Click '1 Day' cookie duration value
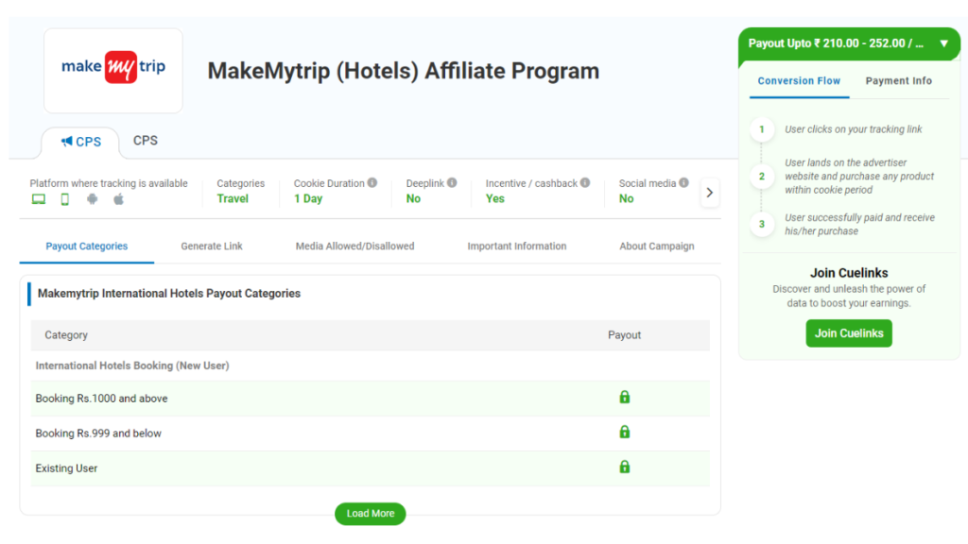 coord(308,198)
